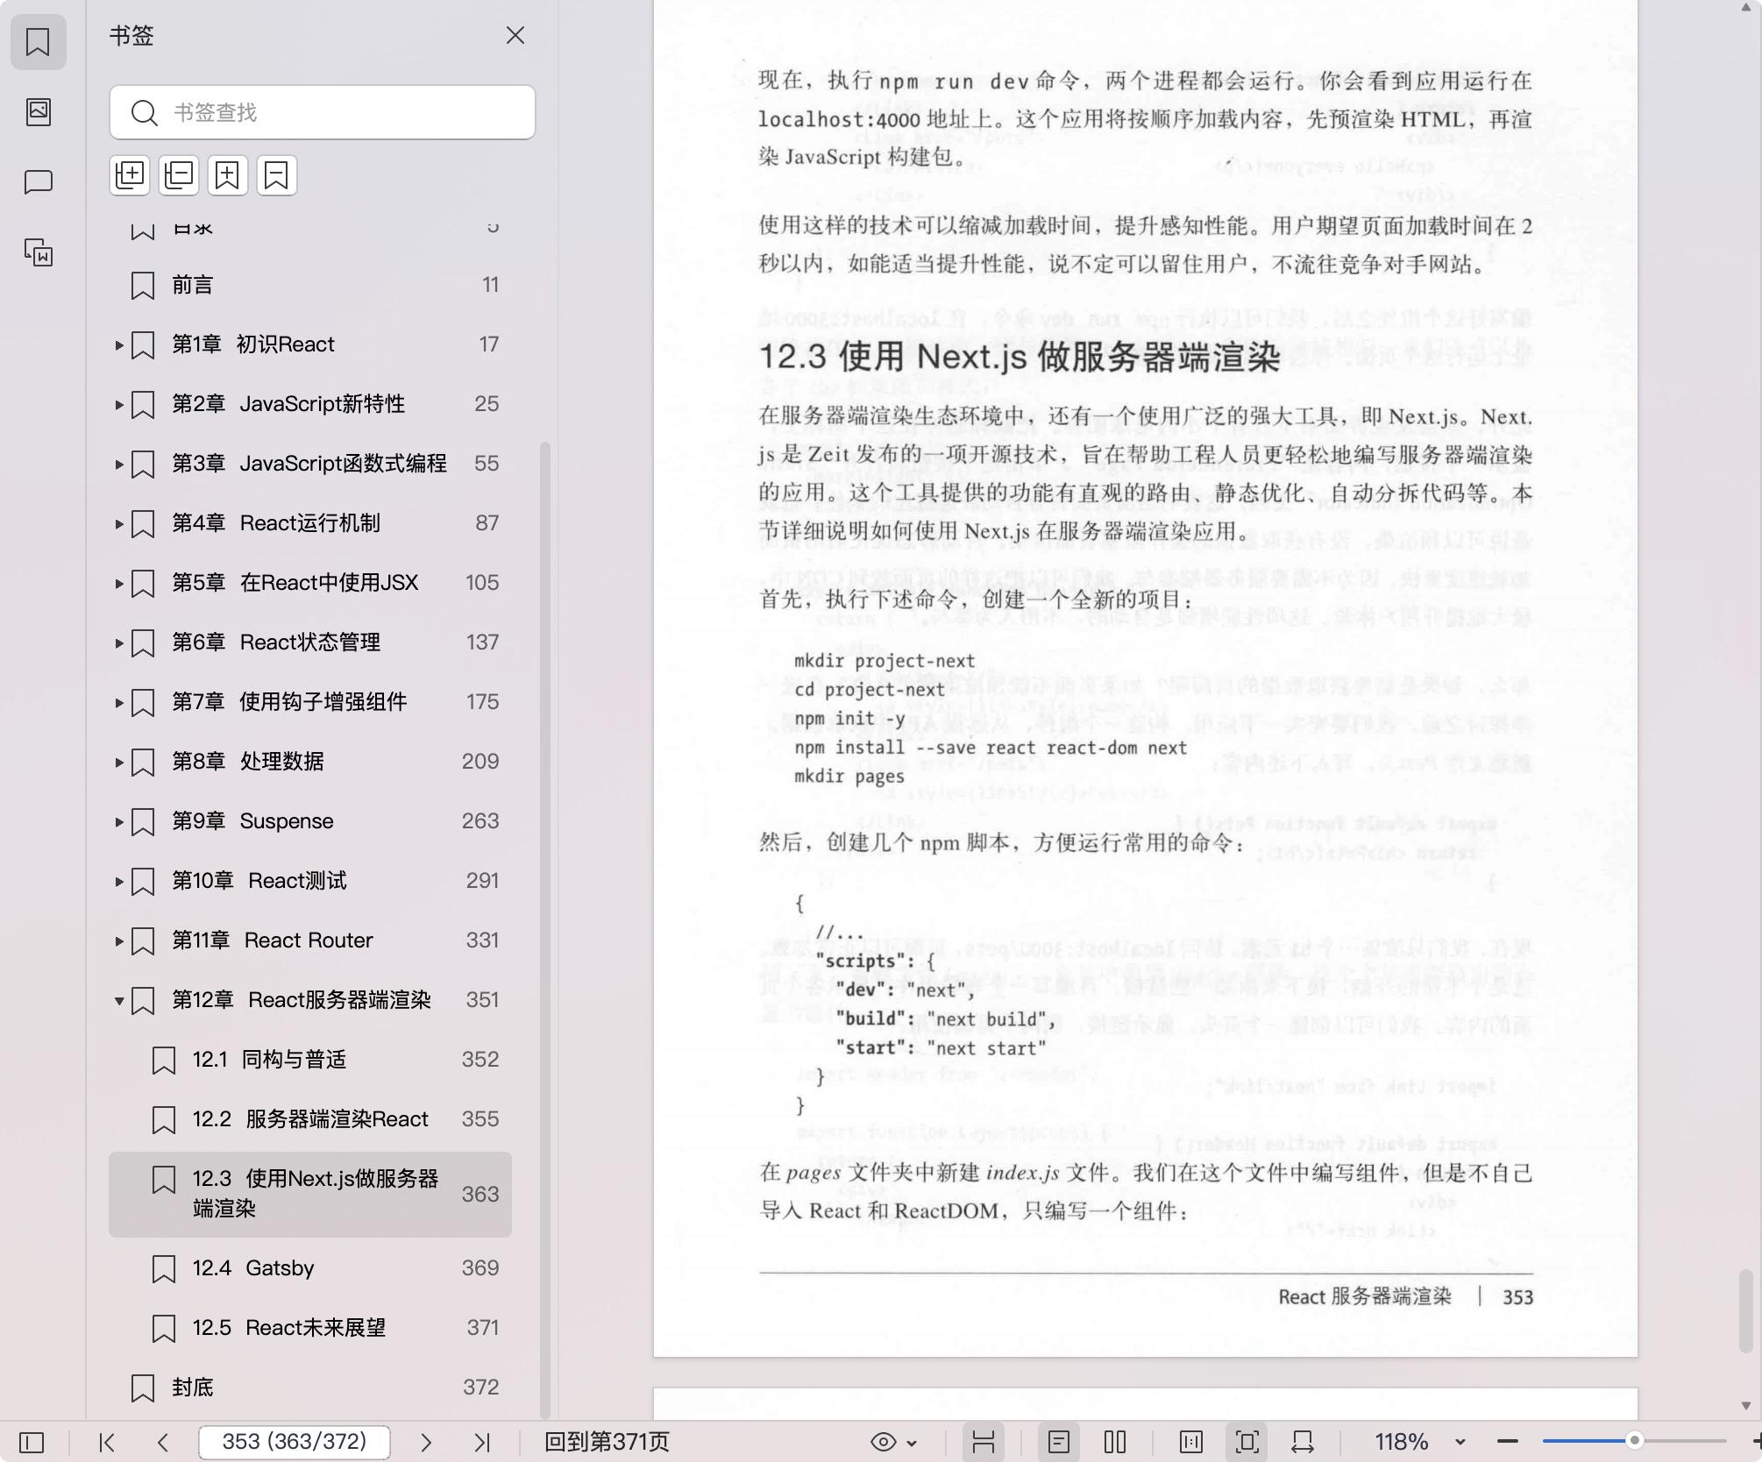Open the thumbnails panel icon in sidebar
This screenshot has height=1462, width=1762.
(38, 112)
